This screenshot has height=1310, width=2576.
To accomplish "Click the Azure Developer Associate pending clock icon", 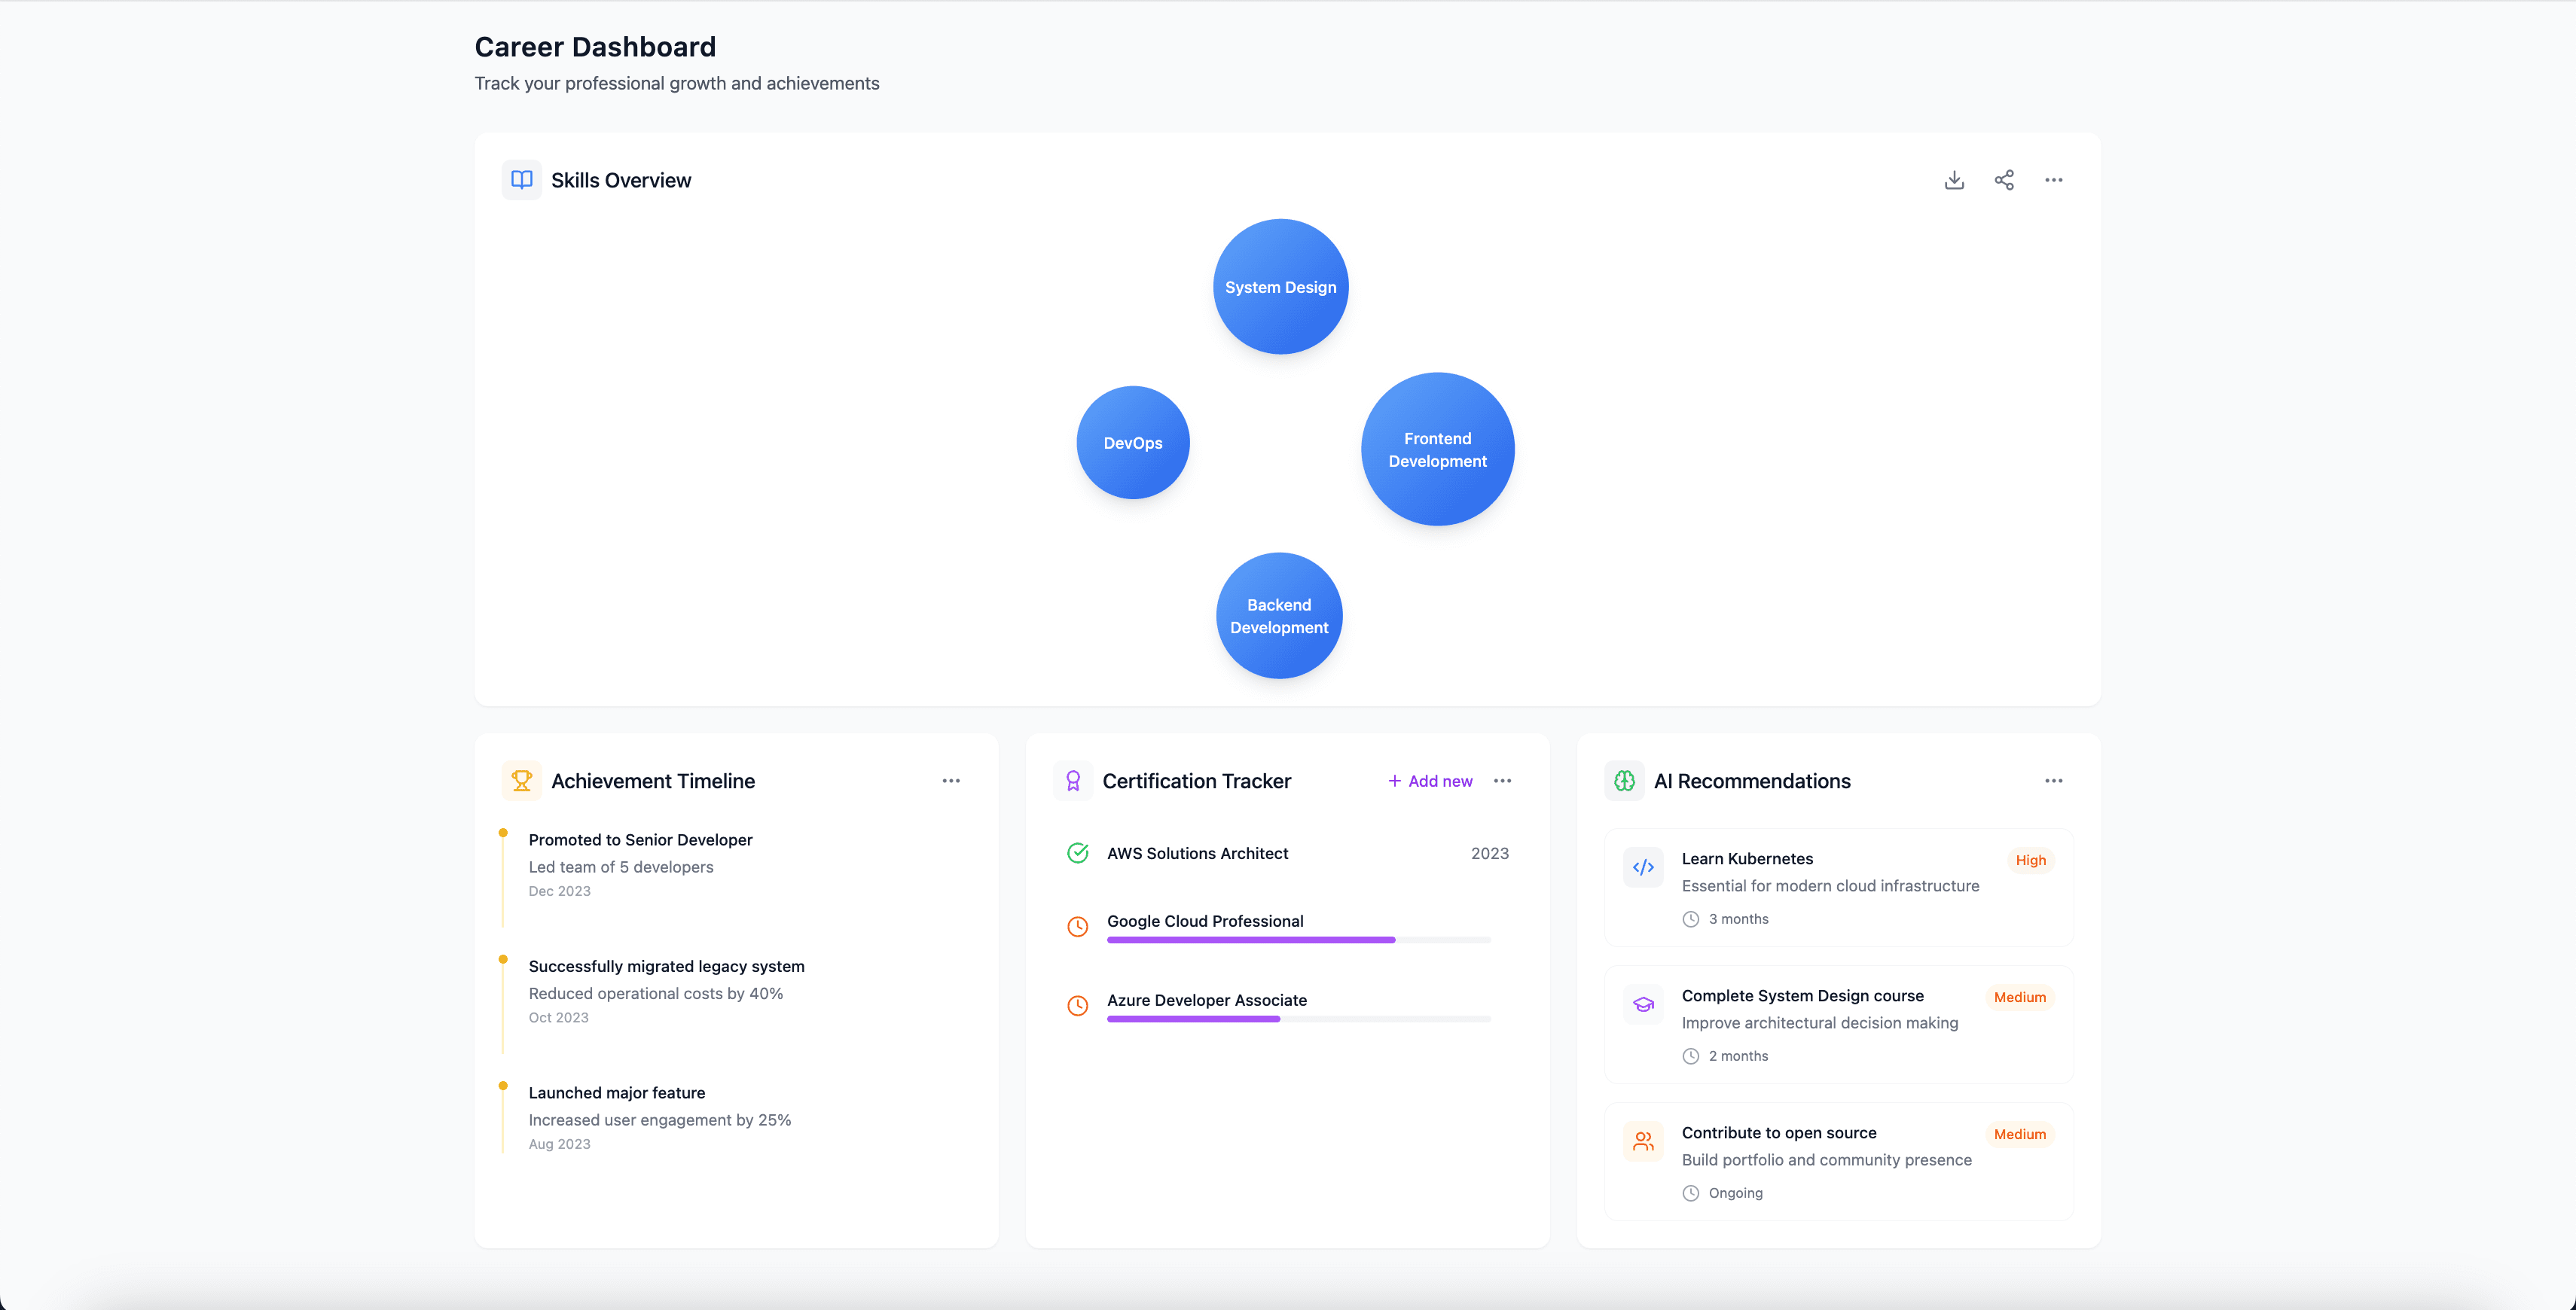I will pyautogui.click(x=1077, y=1007).
